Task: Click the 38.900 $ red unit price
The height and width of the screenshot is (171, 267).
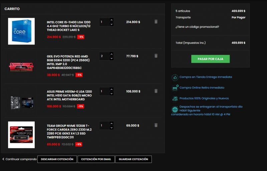Action: point(53,75)
